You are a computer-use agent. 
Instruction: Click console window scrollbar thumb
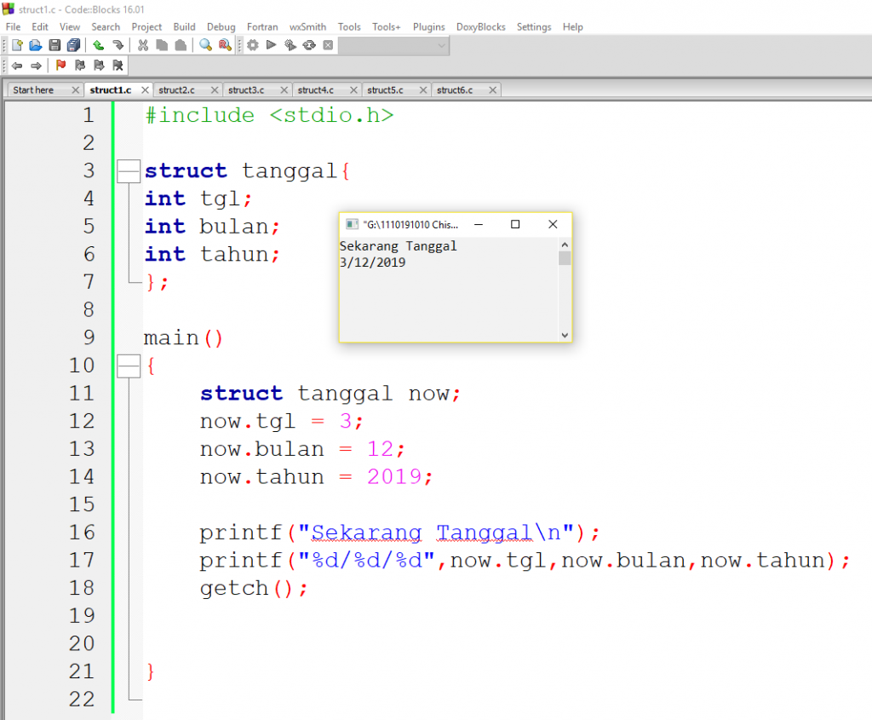tap(565, 258)
